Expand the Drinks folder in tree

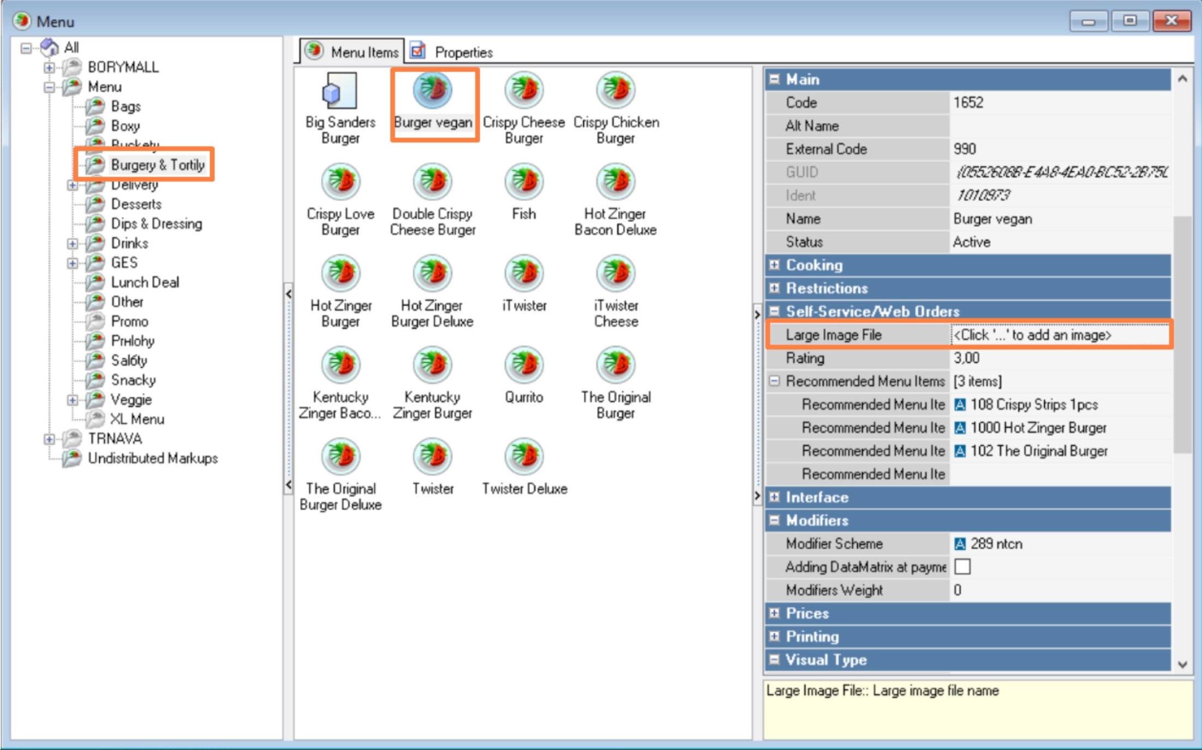tap(72, 244)
